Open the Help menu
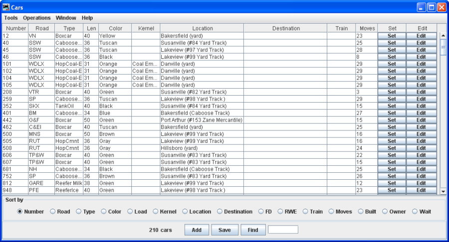Image resolution: width=449 pixels, height=242 pixels. point(87,18)
